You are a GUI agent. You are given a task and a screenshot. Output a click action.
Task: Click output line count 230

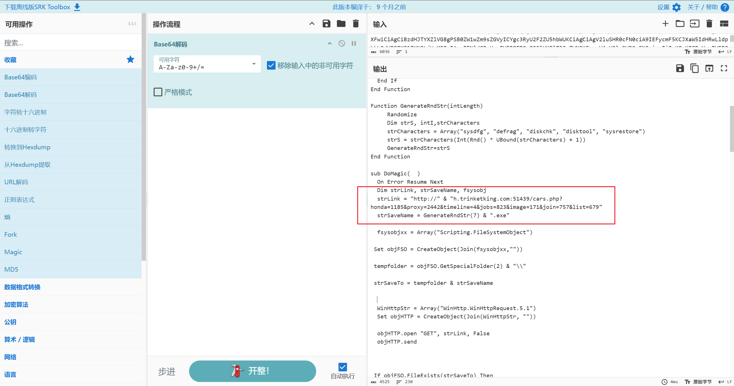(405, 382)
